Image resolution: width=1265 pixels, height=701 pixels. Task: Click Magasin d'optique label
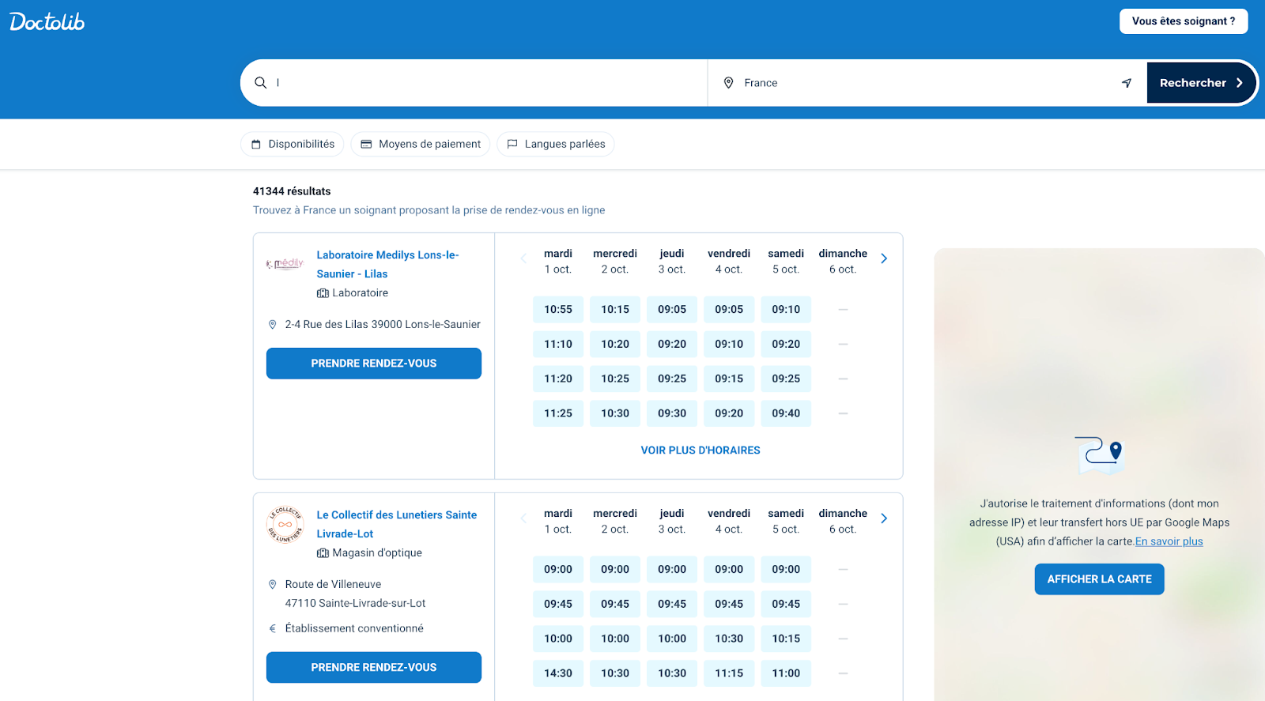click(x=377, y=553)
